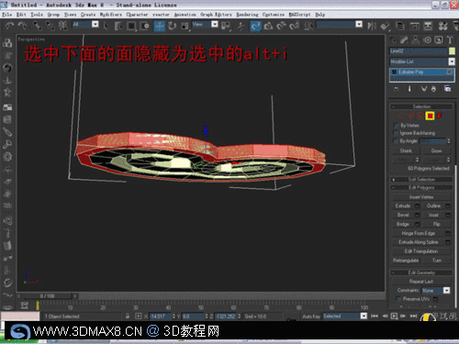The image size is (459, 344).
Task: Open the MAXScript menu
Action: coord(300,15)
